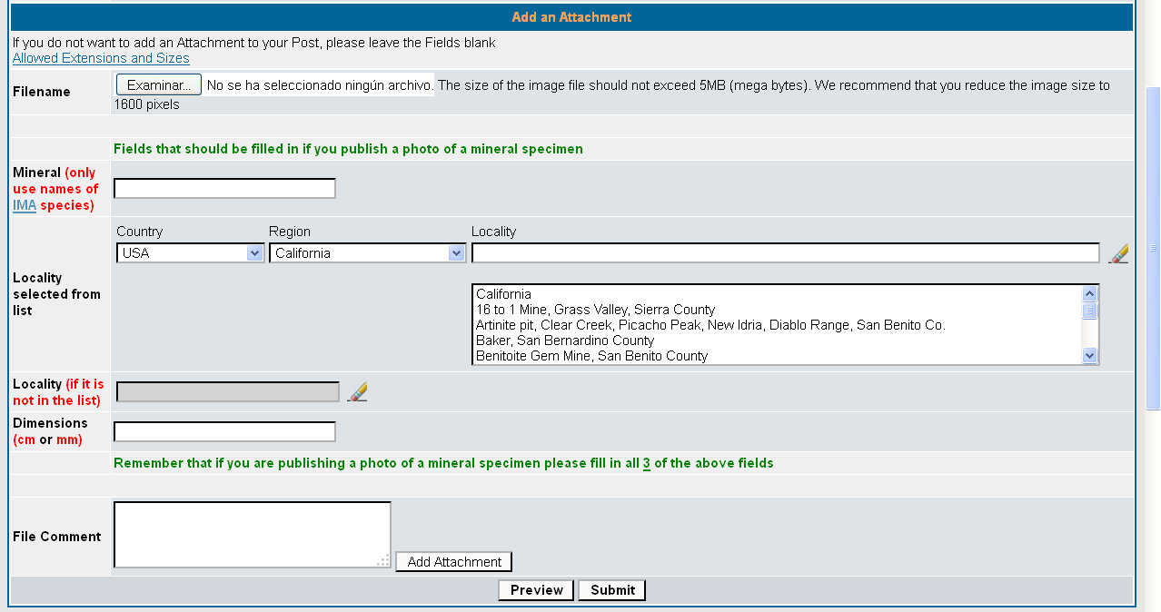Open the Allowed Extensions and Sizes link
This screenshot has height=612, width=1161.
pos(101,58)
